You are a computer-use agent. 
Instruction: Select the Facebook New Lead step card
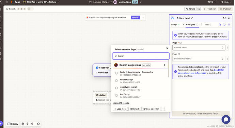coord(102,70)
